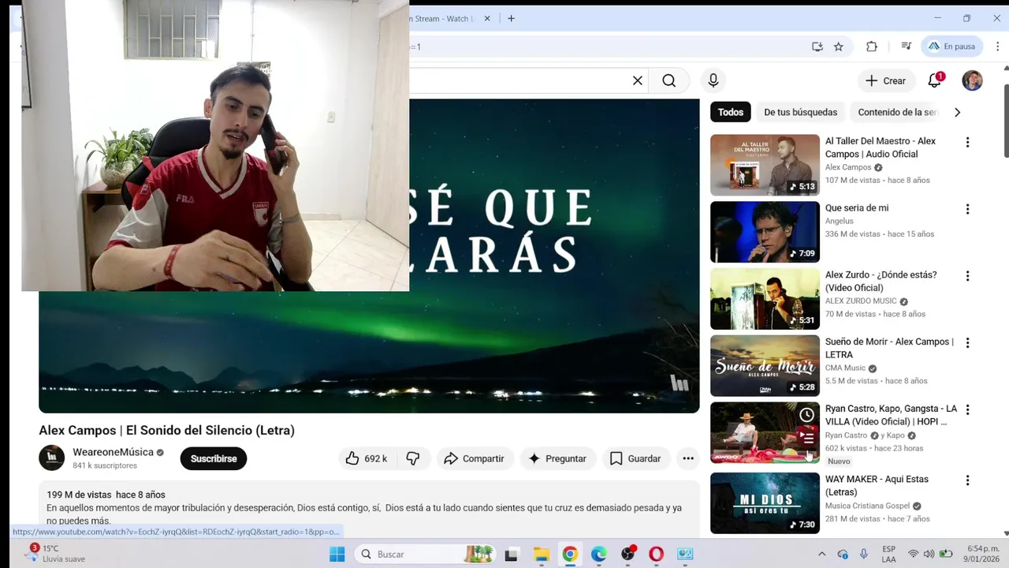Open the Windows Start menu
This screenshot has height=568, width=1009.
point(337,554)
